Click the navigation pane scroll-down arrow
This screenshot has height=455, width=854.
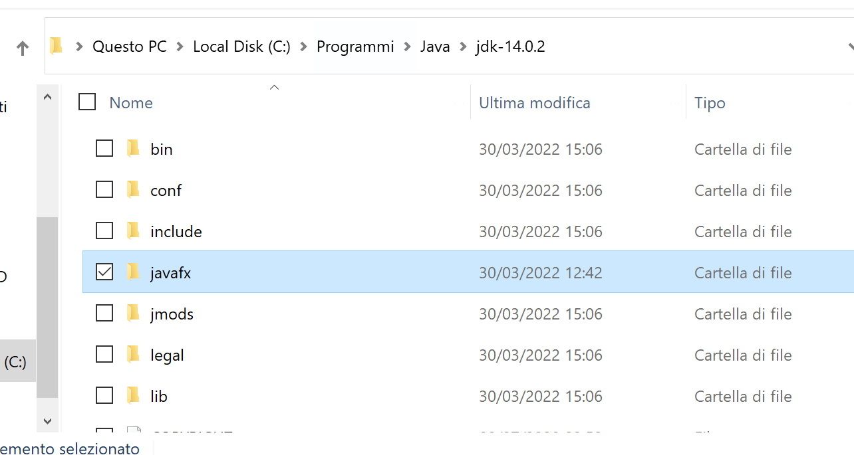tap(47, 420)
